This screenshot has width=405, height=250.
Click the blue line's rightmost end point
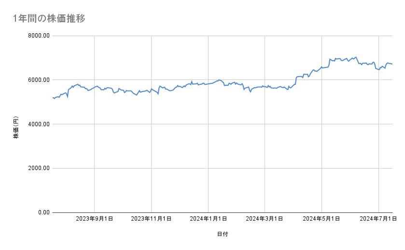(392, 64)
